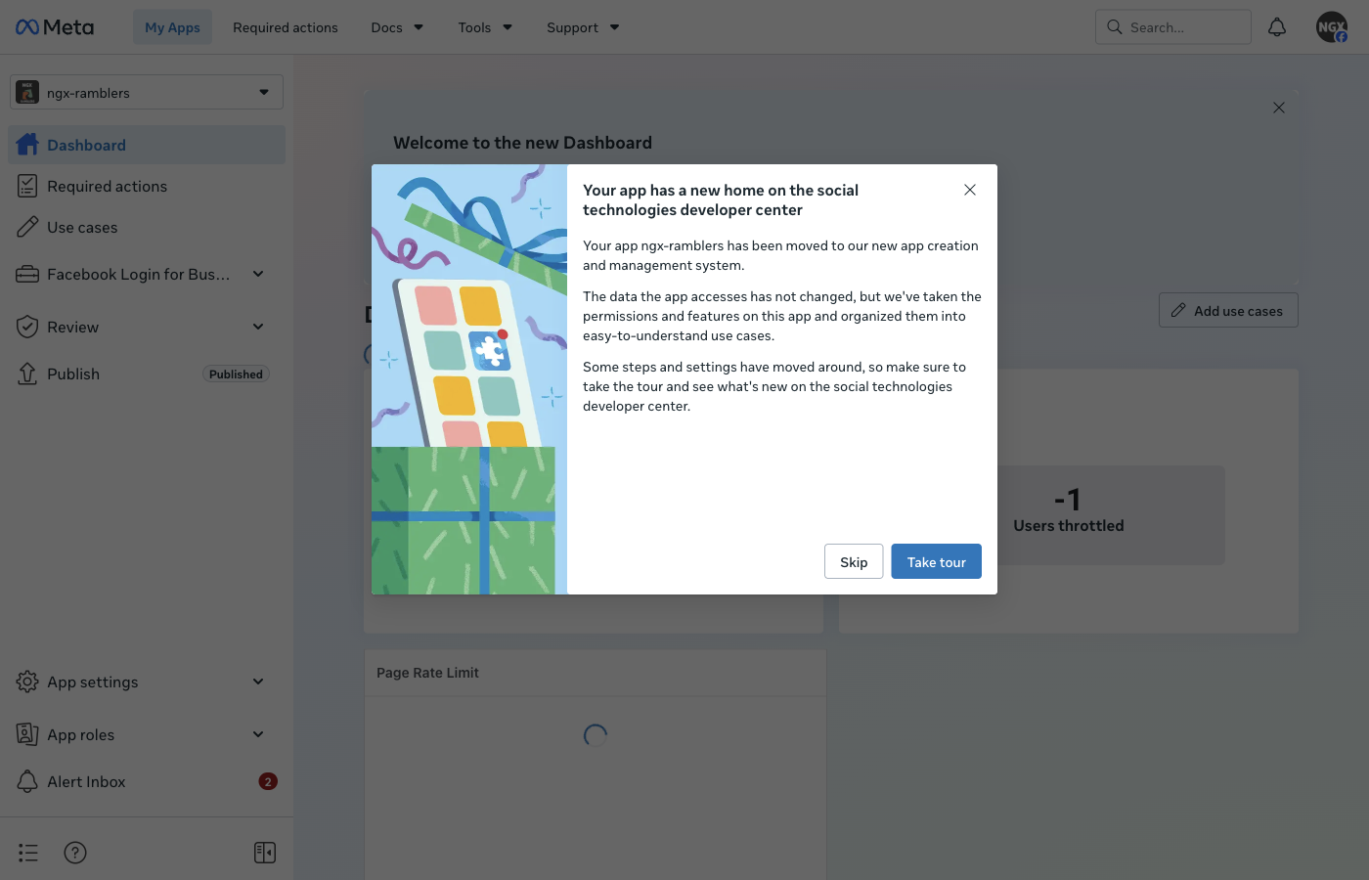Viewport: 1369px width, 880px height.
Task: Open the list icon in sidebar footer
Action: coord(28,853)
